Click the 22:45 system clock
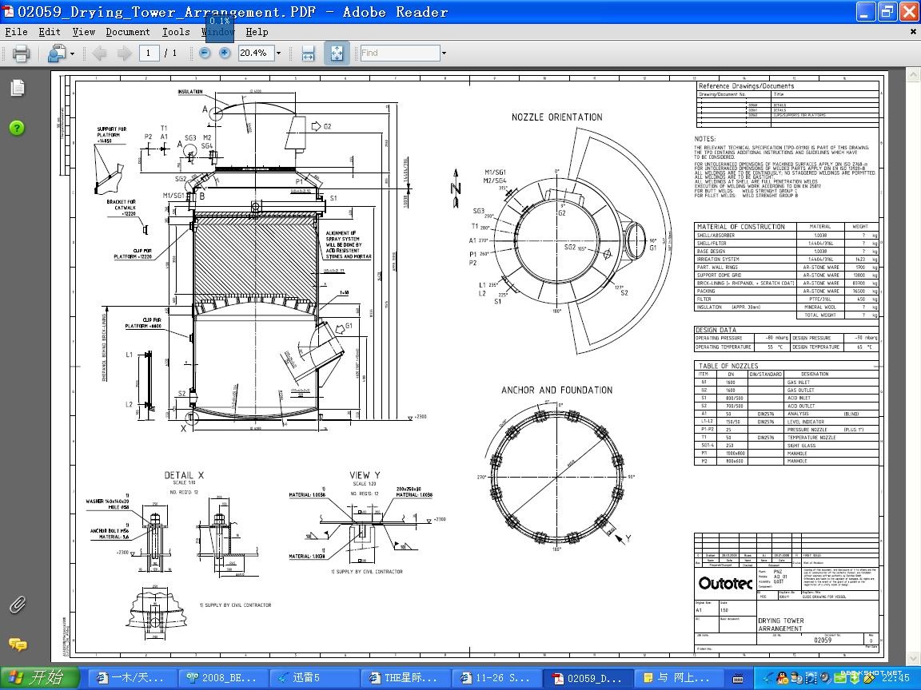 click(x=895, y=678)
